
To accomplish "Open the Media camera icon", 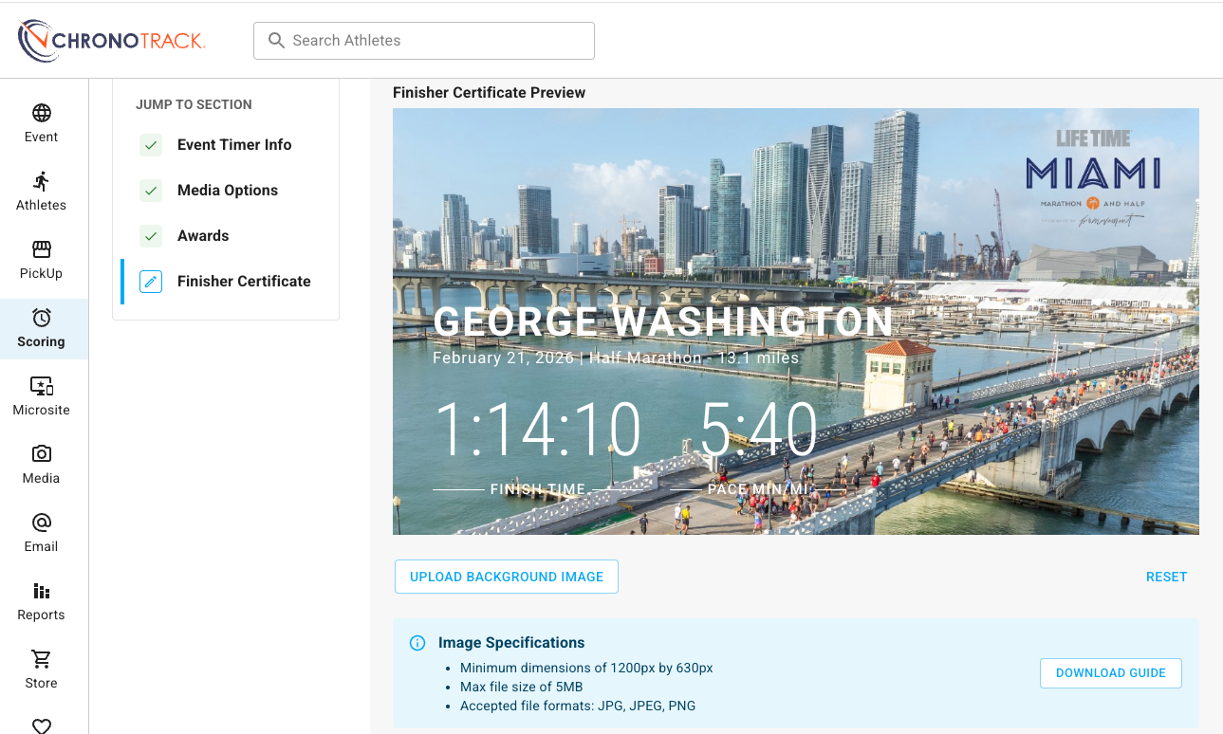I will (42, 454).
